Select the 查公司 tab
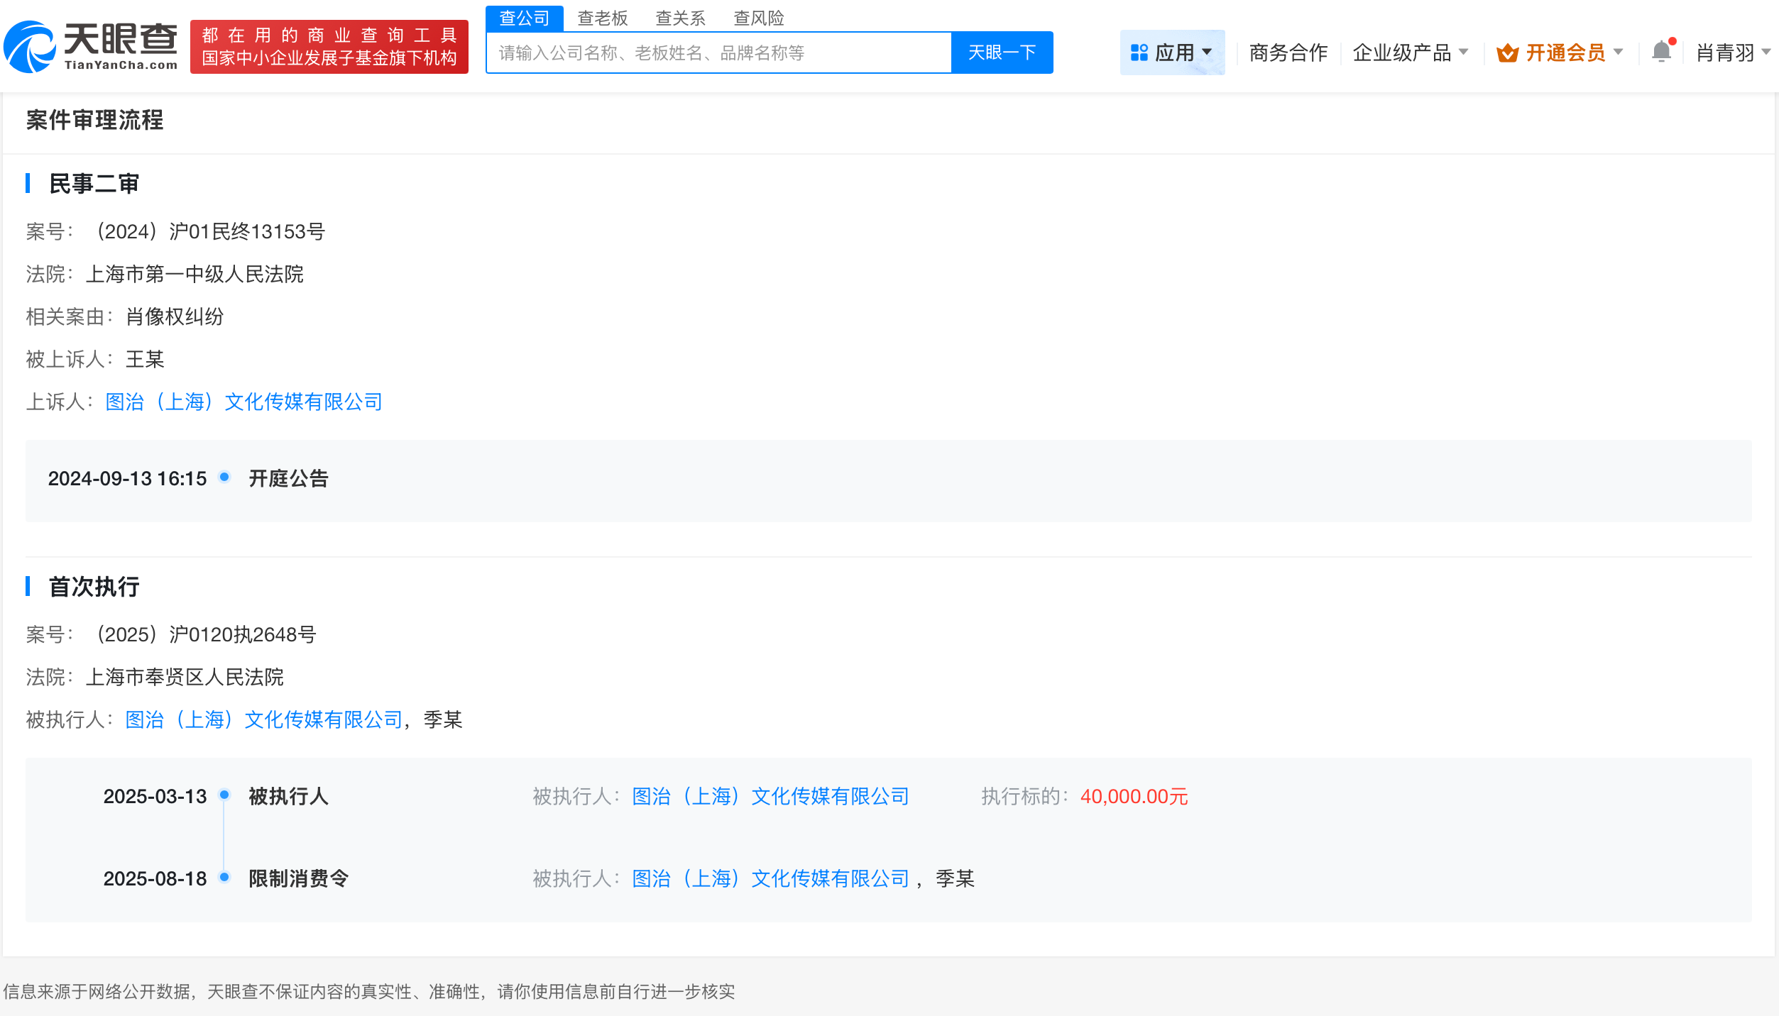This screenshot has height=1016, width=1779. click(x=525, y=18)
